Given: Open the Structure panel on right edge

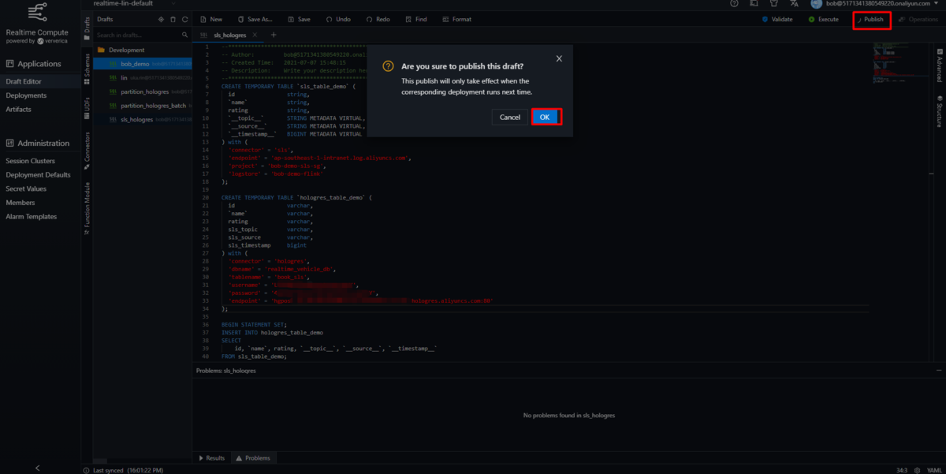Looking at the screenshot, I should pyautogui.click(x=939, y=112).
